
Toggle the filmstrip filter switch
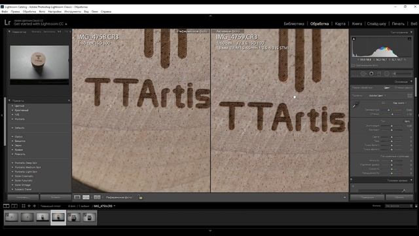click(x=416, y=206)
